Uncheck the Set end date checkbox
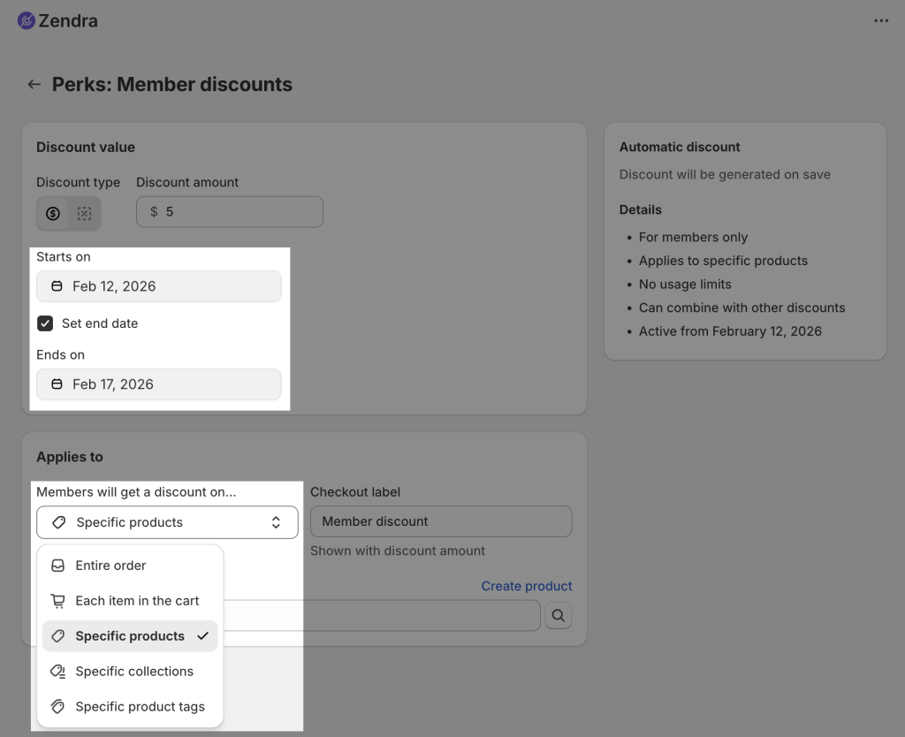 [45, 323]
